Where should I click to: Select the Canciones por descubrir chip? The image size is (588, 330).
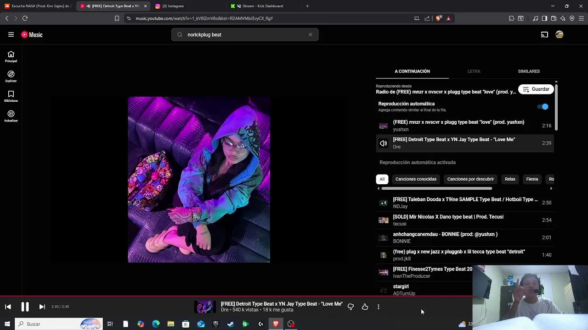470,179
